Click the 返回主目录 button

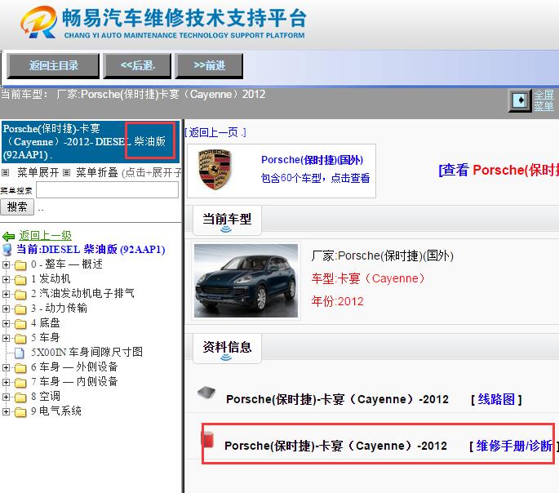coord(53,66)
